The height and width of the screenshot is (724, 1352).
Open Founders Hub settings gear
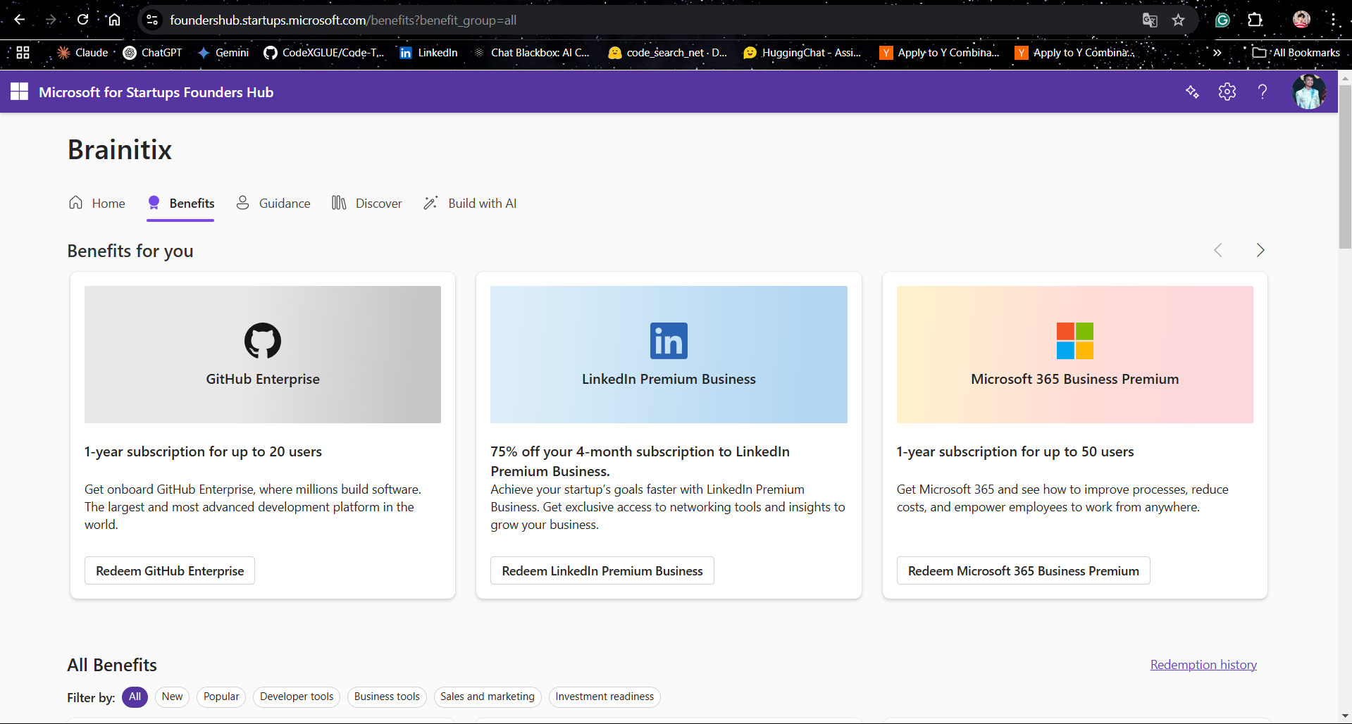point(1227,92)
